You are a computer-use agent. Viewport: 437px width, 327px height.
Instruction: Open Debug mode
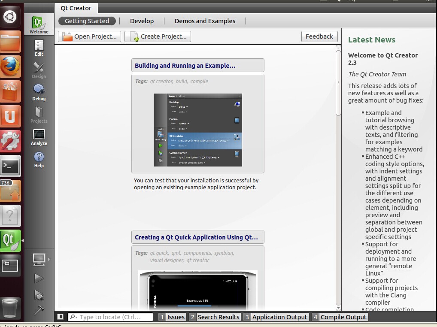tap(39, 92)
